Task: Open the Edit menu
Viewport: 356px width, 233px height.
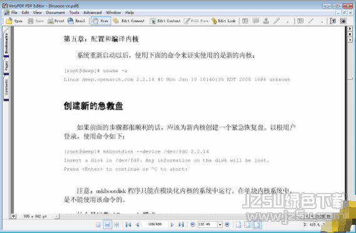Action: [25, 13]
